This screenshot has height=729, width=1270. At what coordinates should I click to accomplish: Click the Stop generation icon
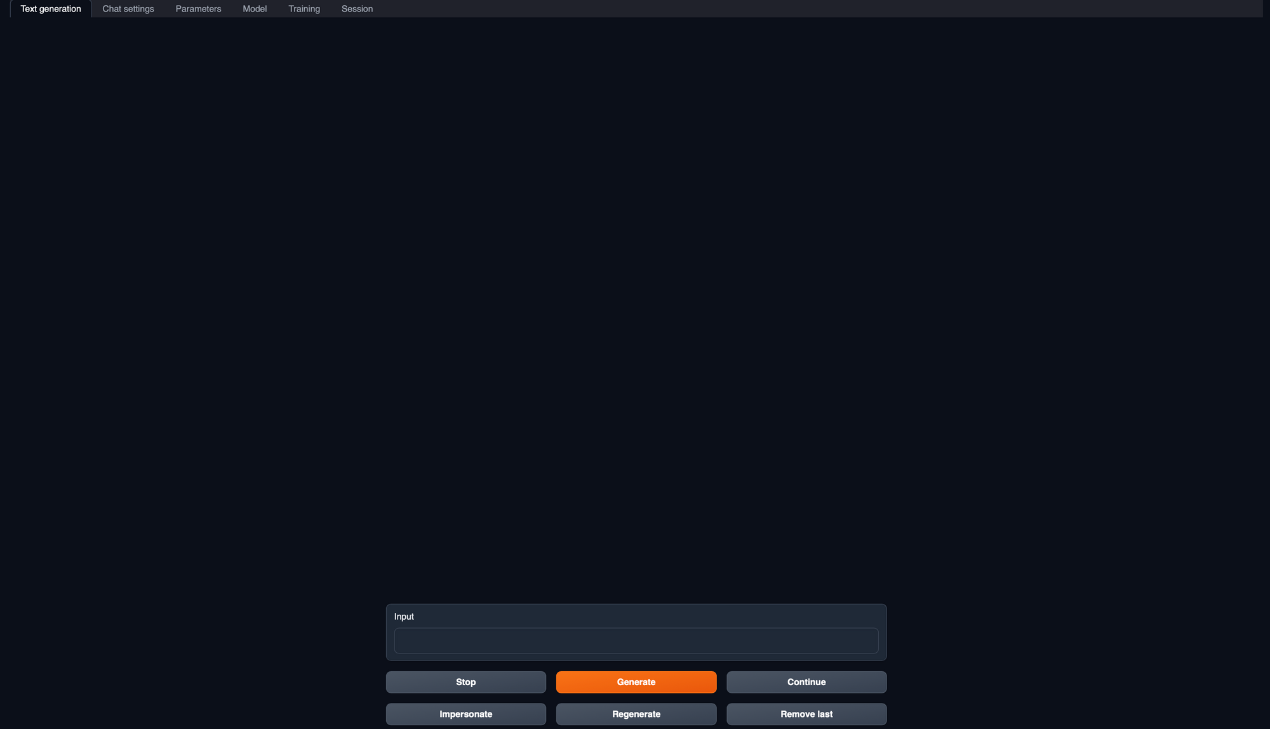[x=466, y=681]
